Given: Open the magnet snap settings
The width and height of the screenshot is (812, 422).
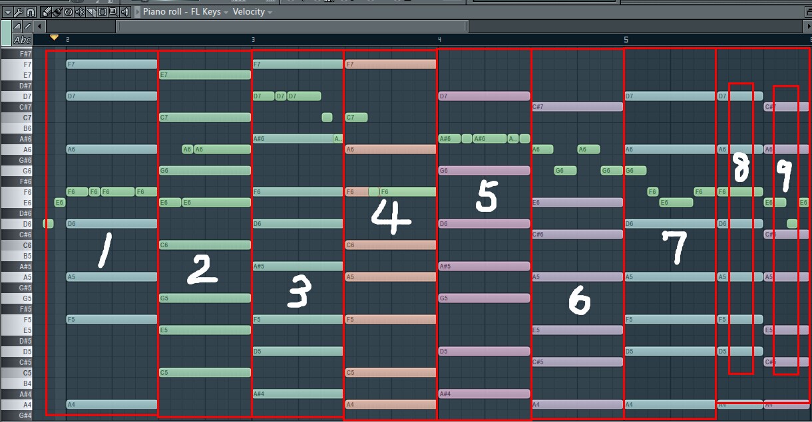Looking at the screenshot, I should click(30, 12).
